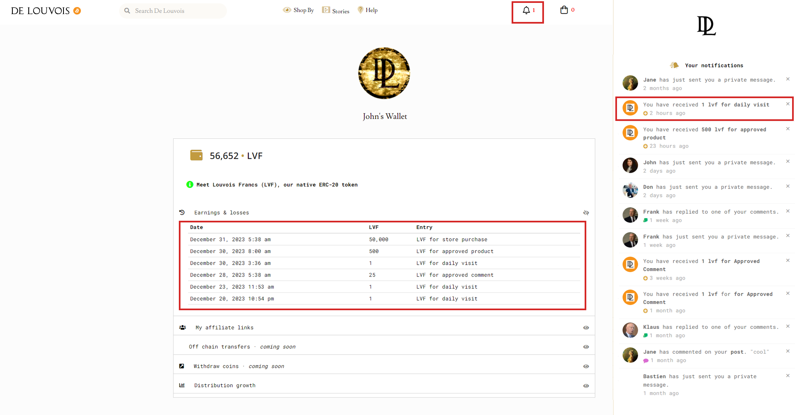
Task: Click the orange Bitcoin badge beside the logo
Action: pos(77,11)
